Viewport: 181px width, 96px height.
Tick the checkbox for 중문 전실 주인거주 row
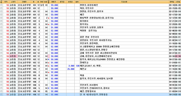(x=1, y=37)
